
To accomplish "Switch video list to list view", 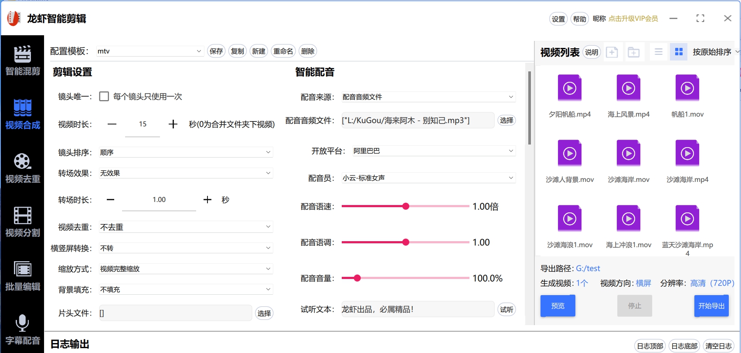I will click(x=658, y=52).
